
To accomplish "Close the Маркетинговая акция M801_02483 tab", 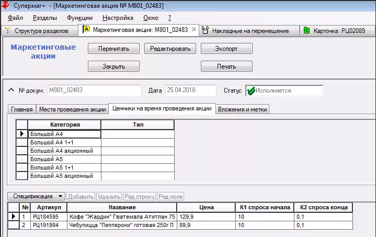I will 194,29.
